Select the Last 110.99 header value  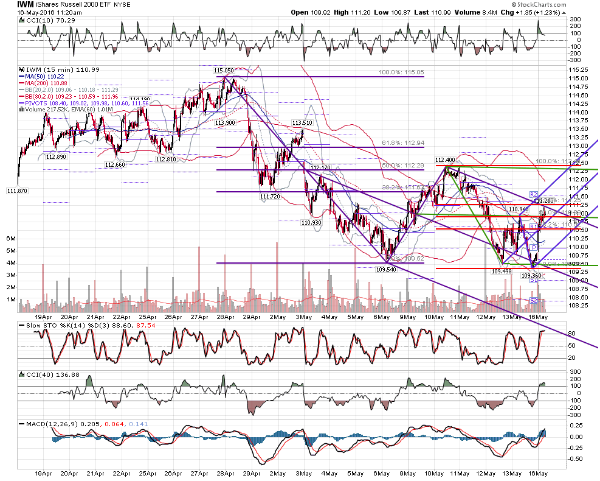(x=432, y=12)
